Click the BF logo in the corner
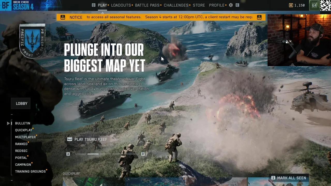 point(6,5)
